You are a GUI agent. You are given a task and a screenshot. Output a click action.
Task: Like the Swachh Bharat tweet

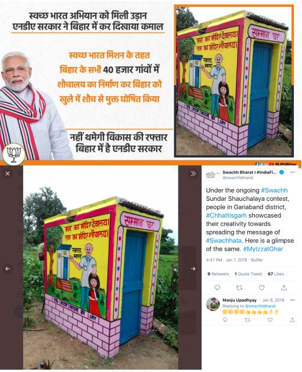click(262, 288)
